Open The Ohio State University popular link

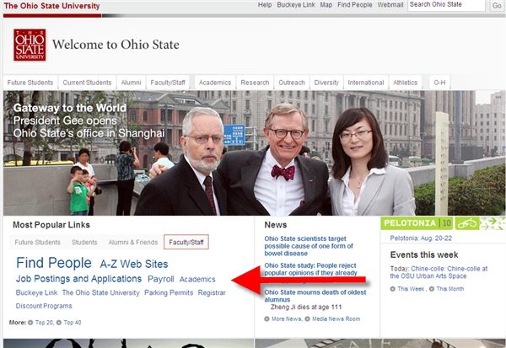click(x=100, y=292)
